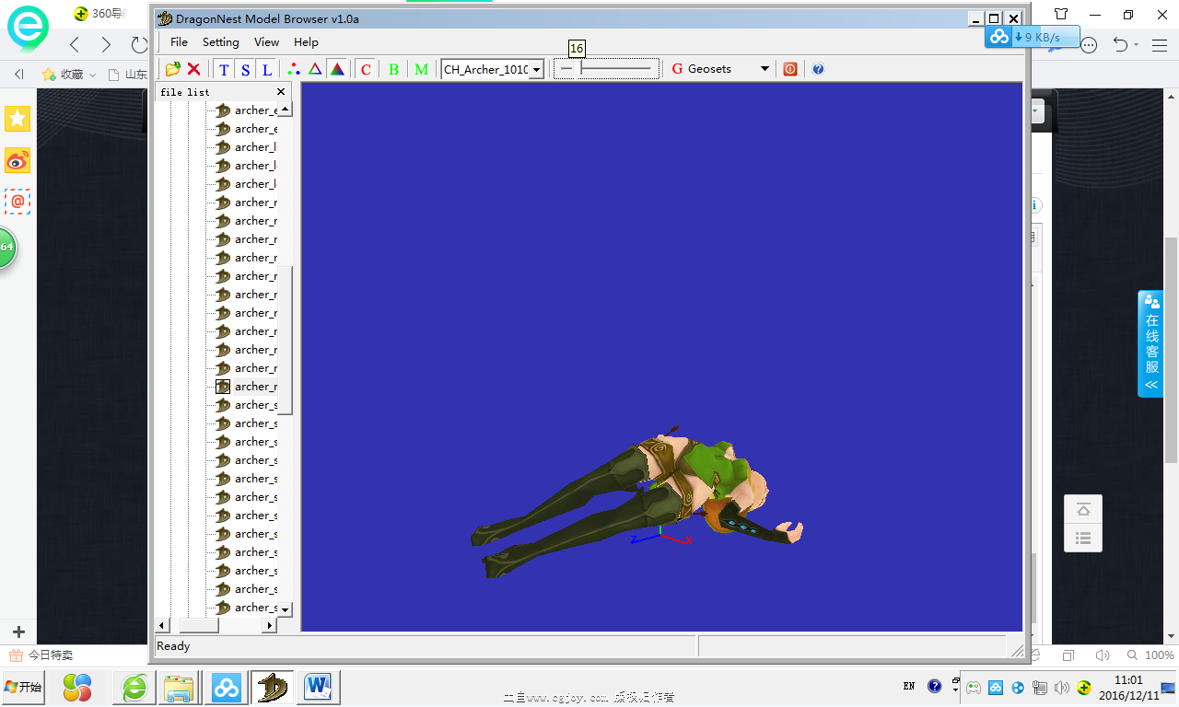Open the 收藏 favorites dropdown in browser
The image size is (1179, 707).
69,75
